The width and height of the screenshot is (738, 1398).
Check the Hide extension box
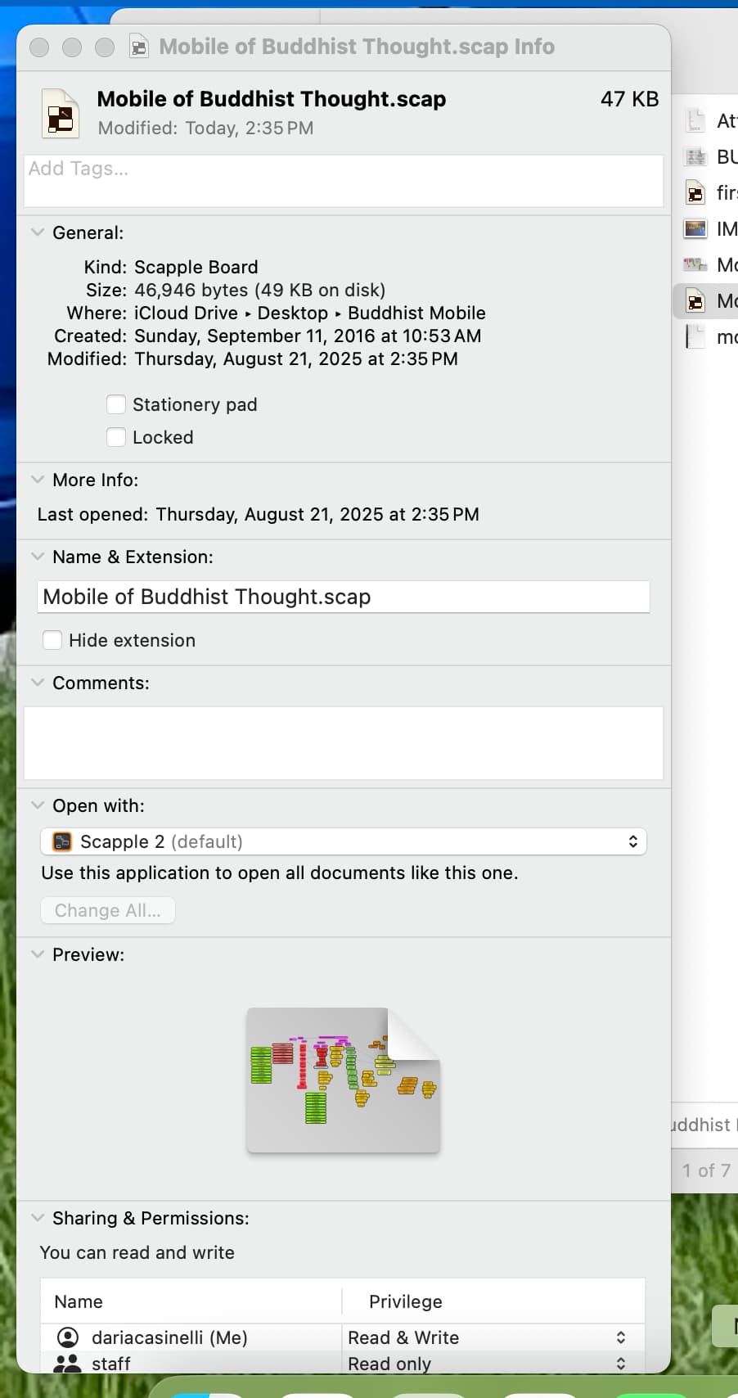tap(52, 640)
